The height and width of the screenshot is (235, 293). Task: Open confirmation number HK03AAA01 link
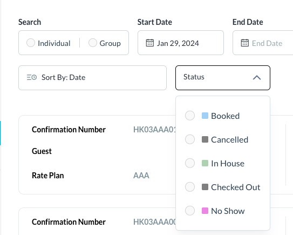click(154, 130)
